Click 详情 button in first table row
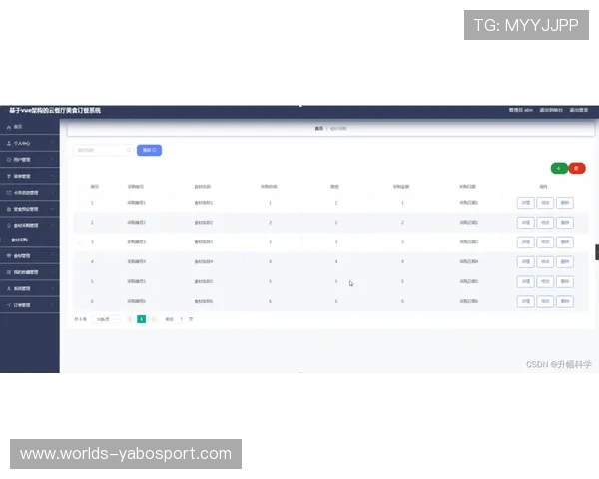 [x=525, y=203]
